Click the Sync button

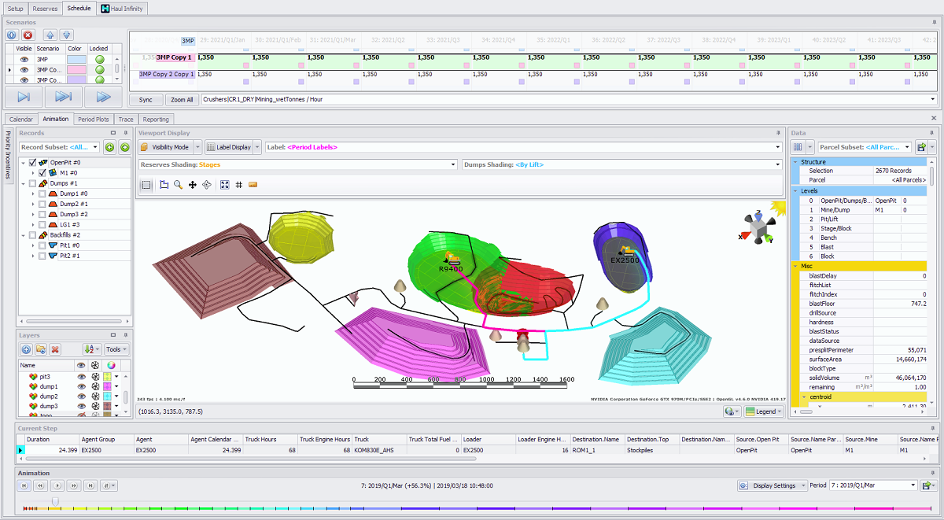[146, 100]
